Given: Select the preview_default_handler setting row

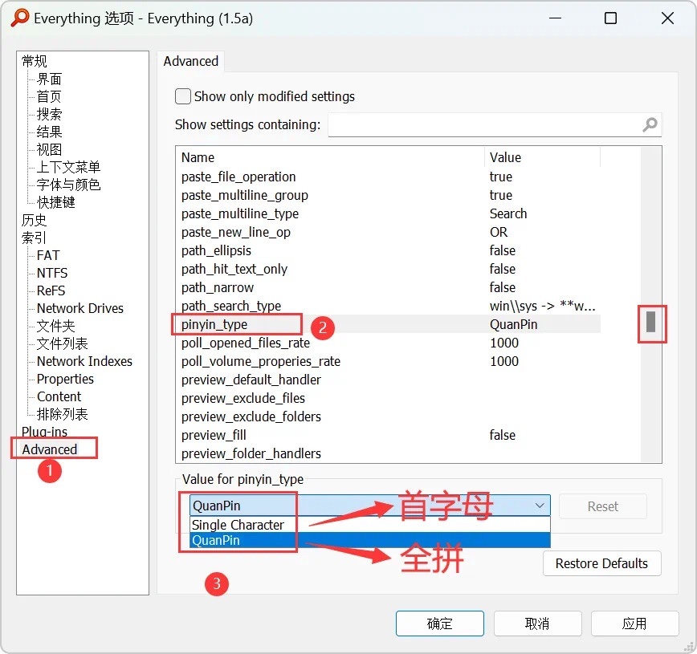Looking at the screenshot, I should pyautogui.click(x=389, y=380).
